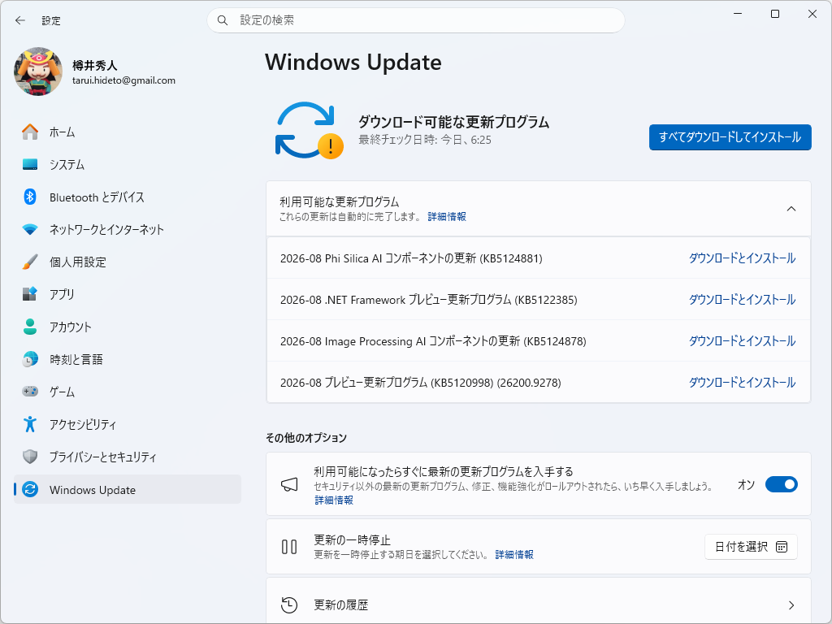
Task: Click the 2026-08 Phi Silica AI update row text
Action: tap(411, 258)
